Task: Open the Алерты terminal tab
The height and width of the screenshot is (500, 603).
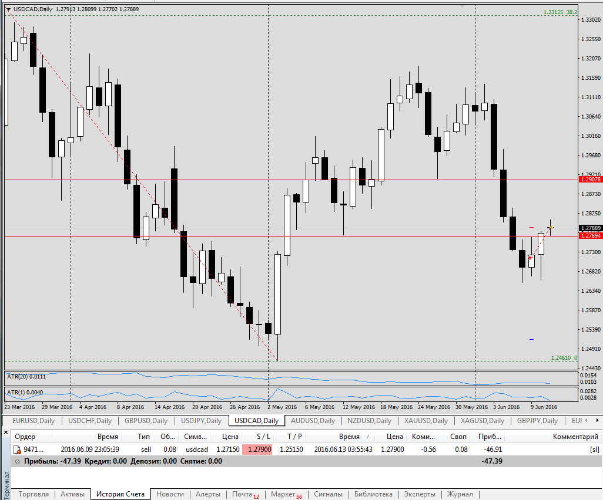Action: (208, 494)
